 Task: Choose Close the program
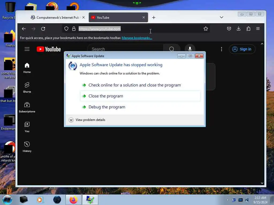coord(140,96)
